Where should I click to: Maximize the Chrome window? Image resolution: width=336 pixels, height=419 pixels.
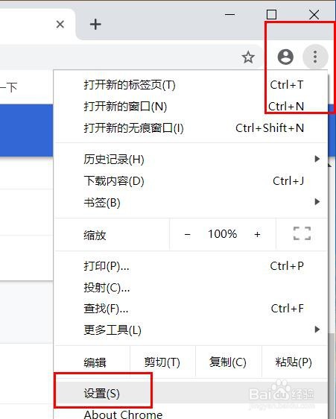[271, 14]
